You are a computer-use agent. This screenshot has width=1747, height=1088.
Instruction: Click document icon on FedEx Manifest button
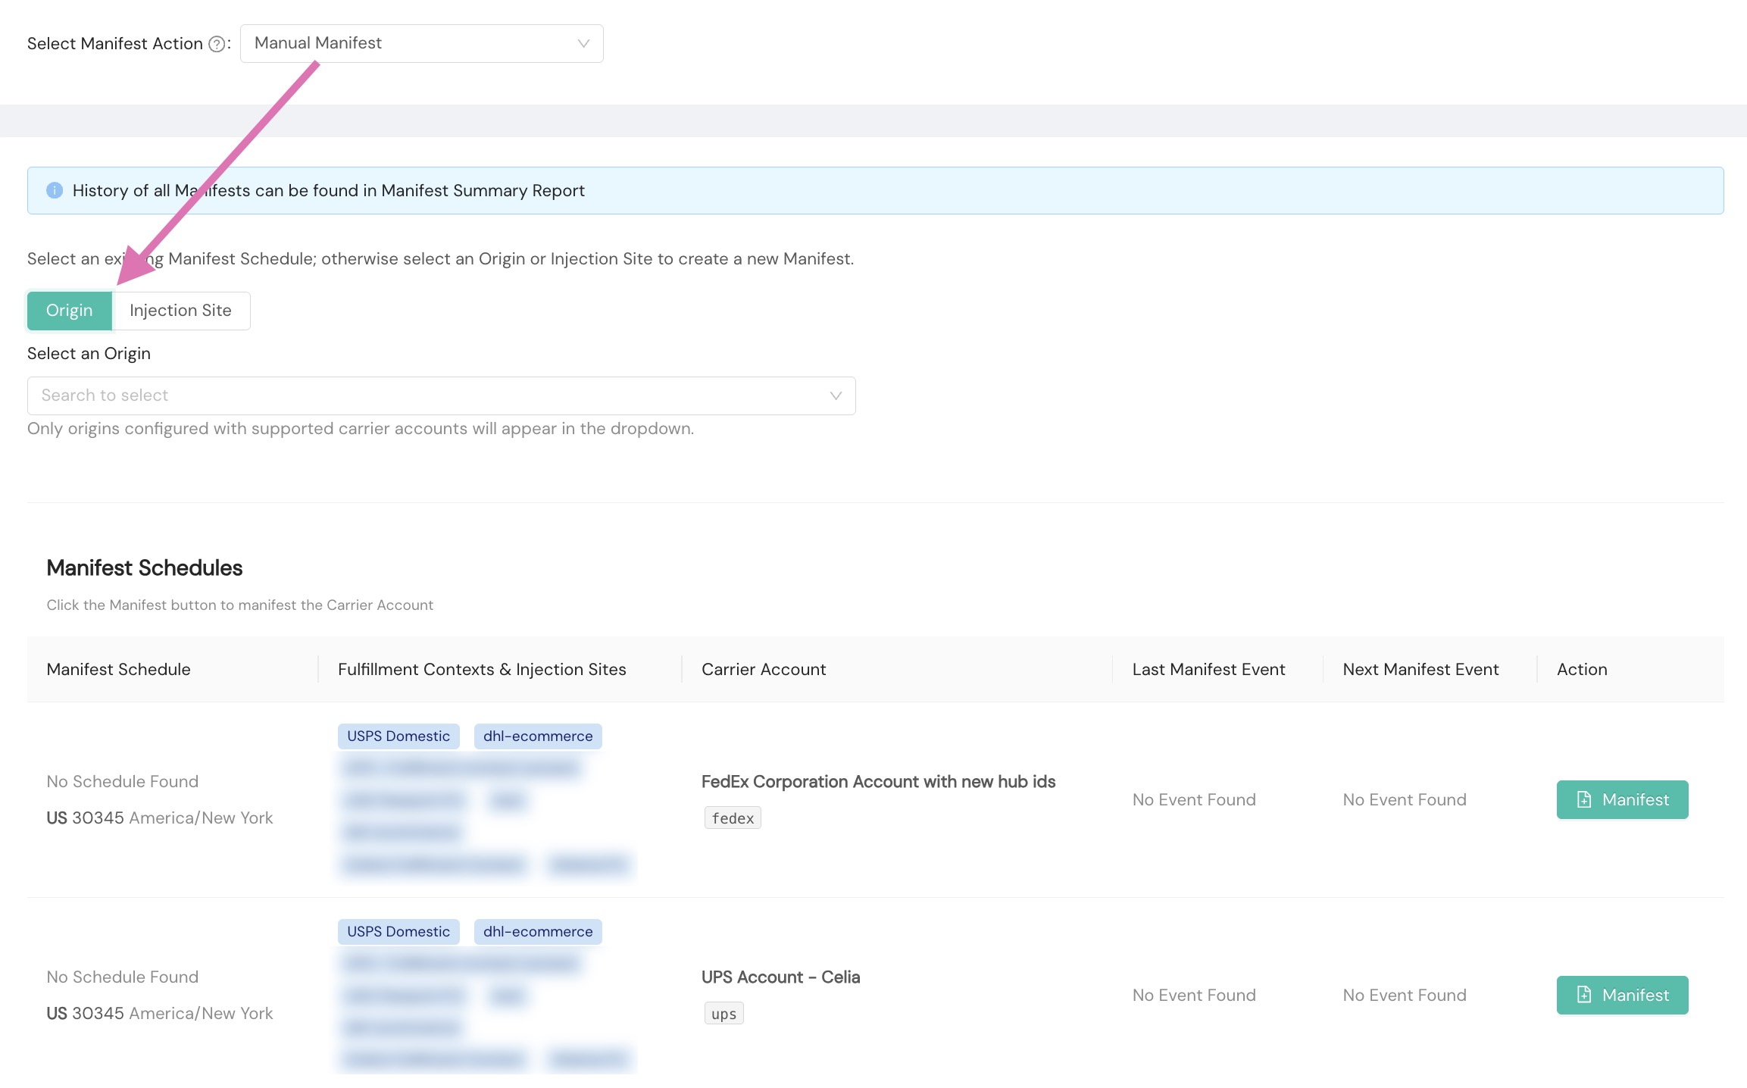pyautogui.click(x=1584, y=799)
